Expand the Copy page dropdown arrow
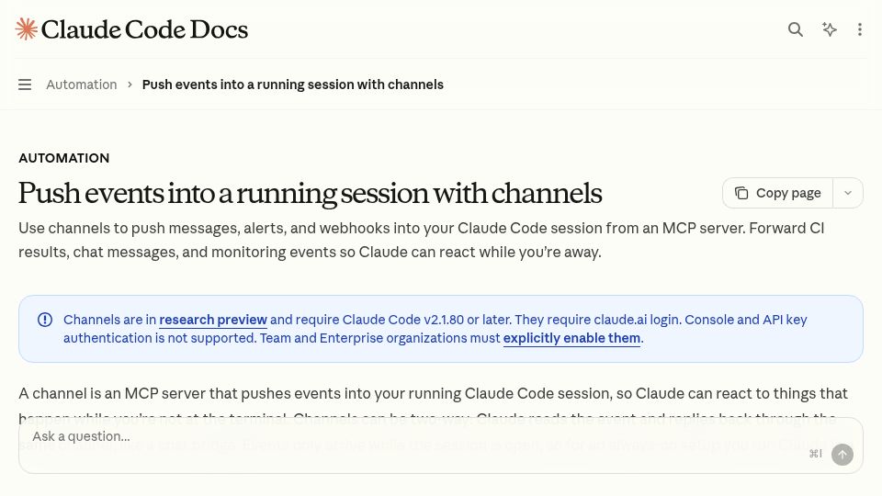This screenshot has height=496, width=882. pyautogui.click(x=848, y=193)
